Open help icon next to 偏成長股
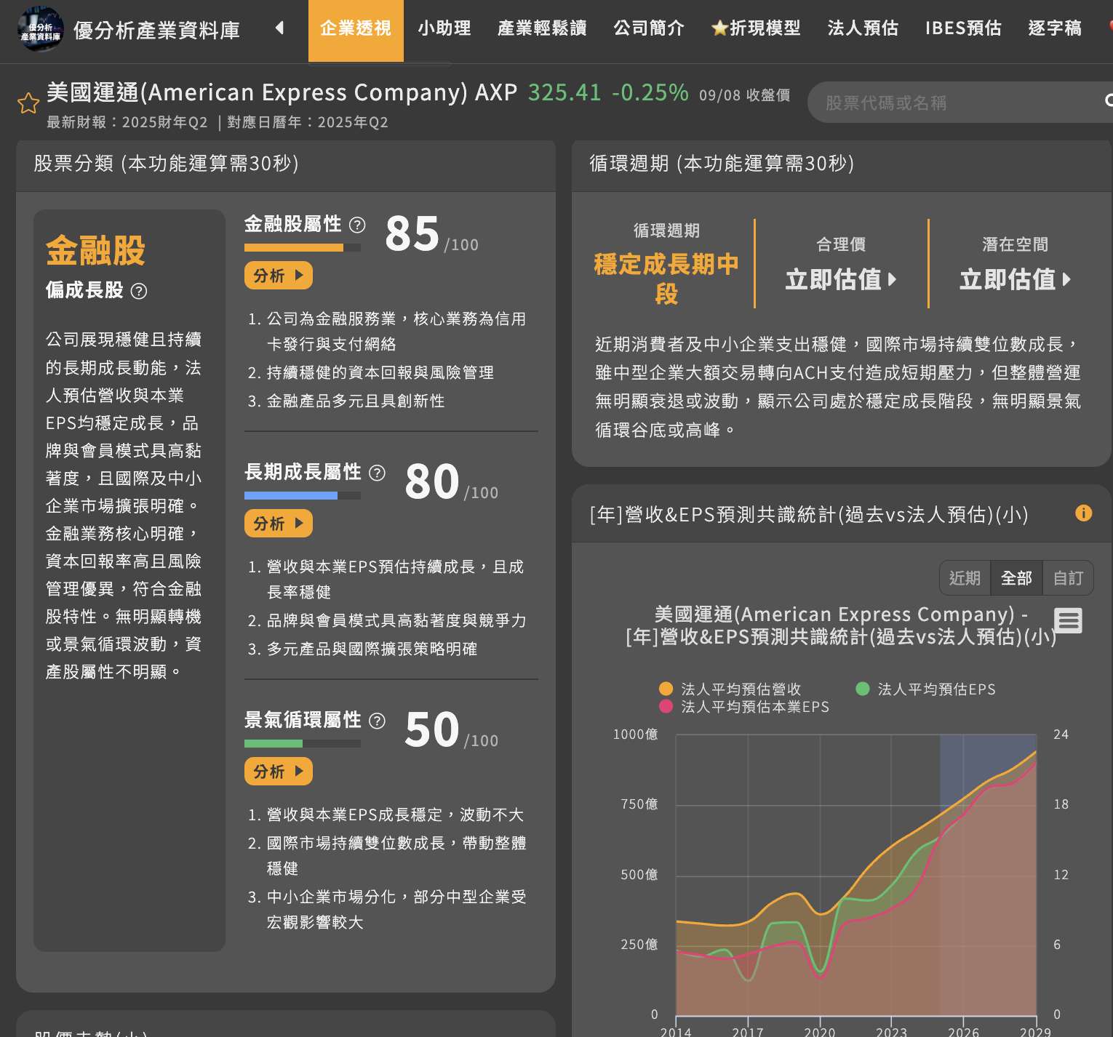1113x1037 pixels. (138, 292)
